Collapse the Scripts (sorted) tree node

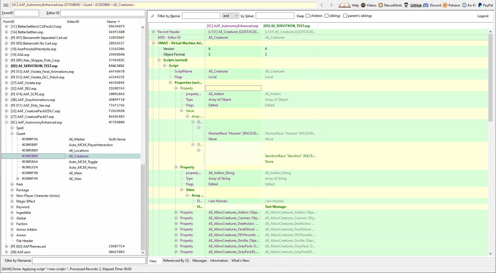pyautogui.click(x=159, y=60)
